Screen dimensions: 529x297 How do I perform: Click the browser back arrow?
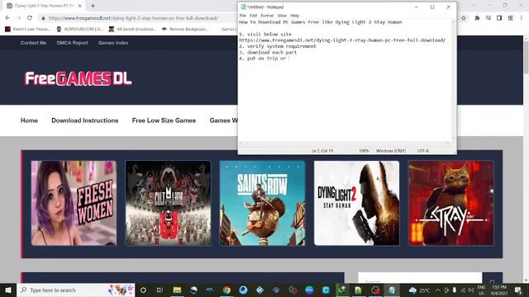click(x=7, y=18)
